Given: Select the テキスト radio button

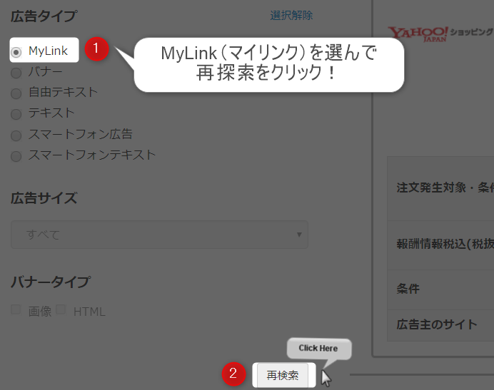Looking at the screenshot, I should [16, 114].
